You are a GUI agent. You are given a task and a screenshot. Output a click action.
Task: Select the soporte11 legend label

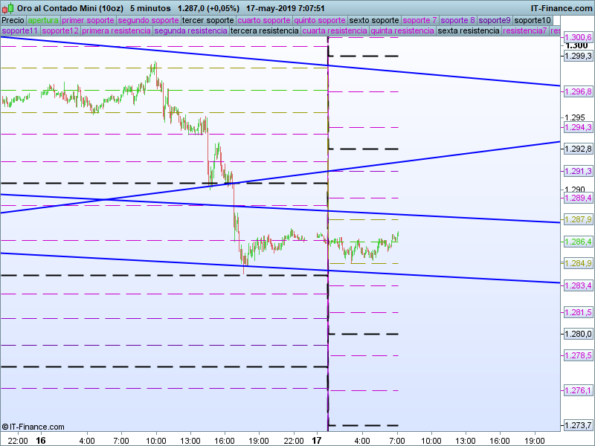20,30
